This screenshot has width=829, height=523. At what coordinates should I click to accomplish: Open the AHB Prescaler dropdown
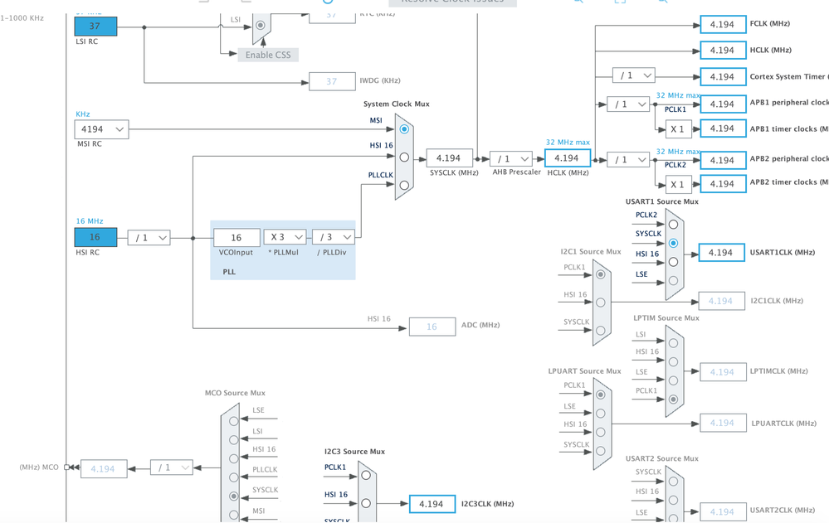511,159
